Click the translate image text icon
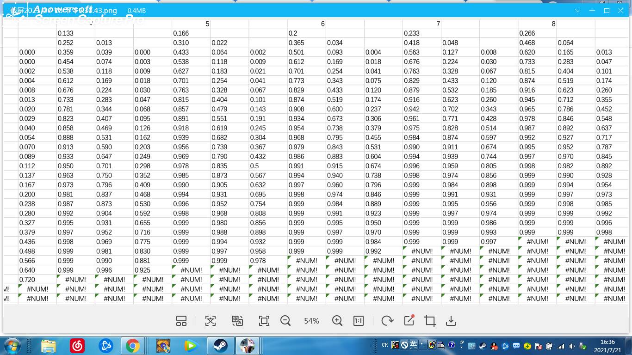632x355 pixels. (237, 321)
